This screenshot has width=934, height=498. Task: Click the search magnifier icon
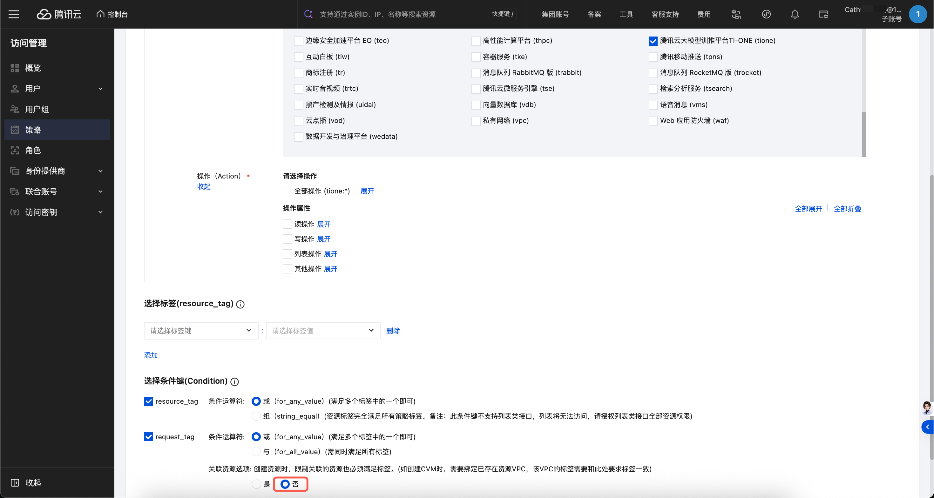(308, 14)
